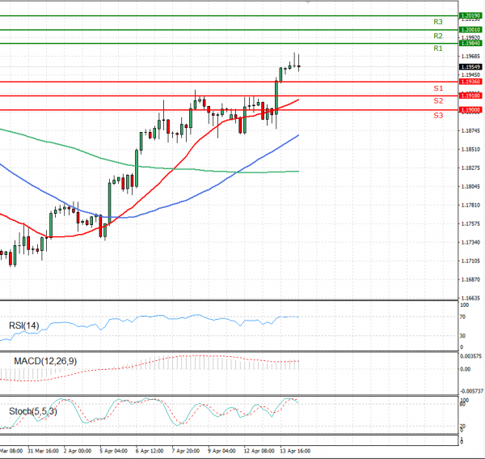Image resolution: width=485 pixels, height=459 pixels.
Task: Click the 70 level on RSI axis
Action: tap(462, 317)
